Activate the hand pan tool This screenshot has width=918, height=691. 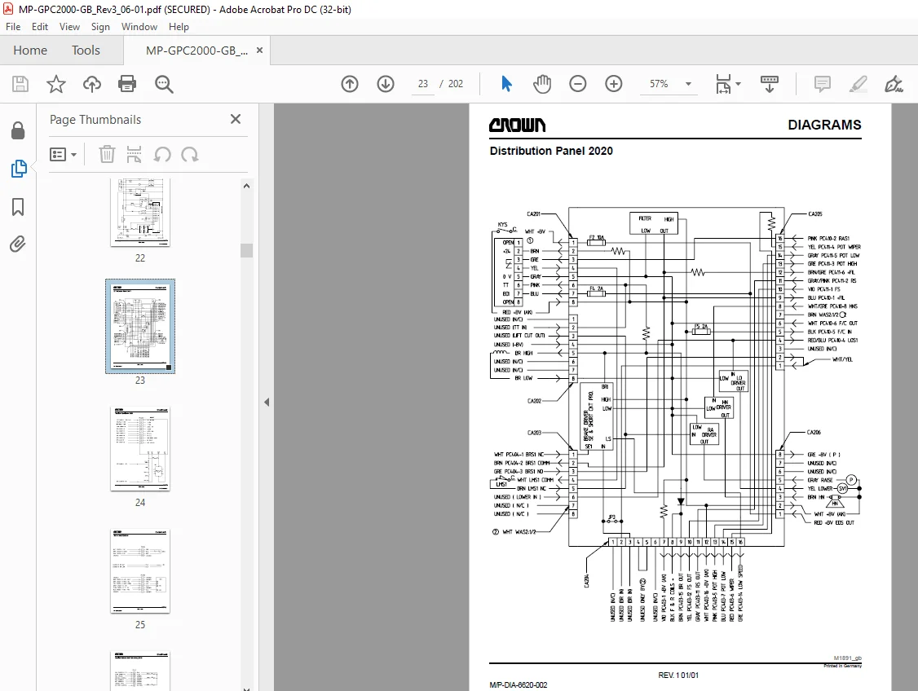click(542, 84)
